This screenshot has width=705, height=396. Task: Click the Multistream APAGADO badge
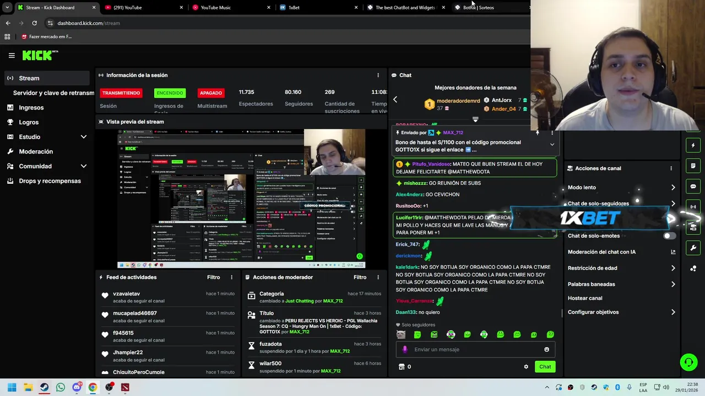211,93
